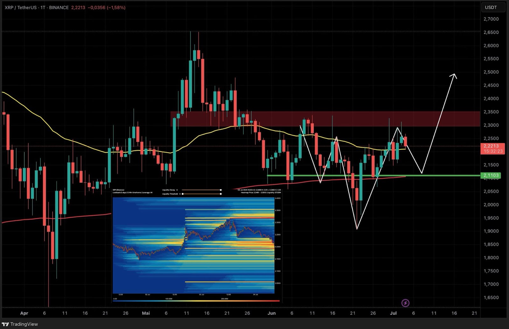Viewport: 509px width, 329px height.
Task: Click the 2,6500 price axis label
Action: pos(491,32)
